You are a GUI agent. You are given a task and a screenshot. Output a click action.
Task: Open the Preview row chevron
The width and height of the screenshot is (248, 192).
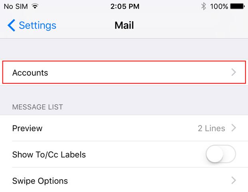click(234, 128)
